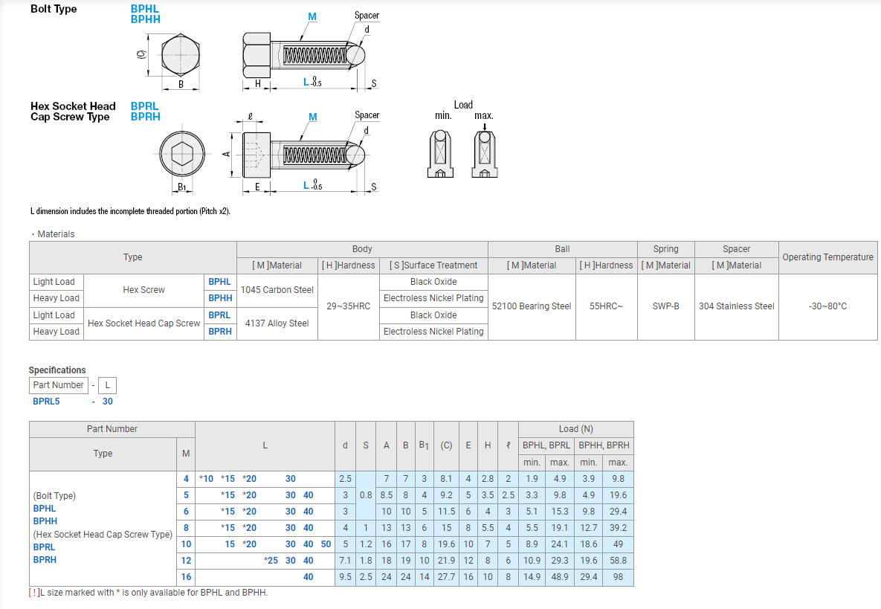Screen dimensions: 881x609
Task: Click the Load max. plunger illustration
Action: tap(484, 153)
